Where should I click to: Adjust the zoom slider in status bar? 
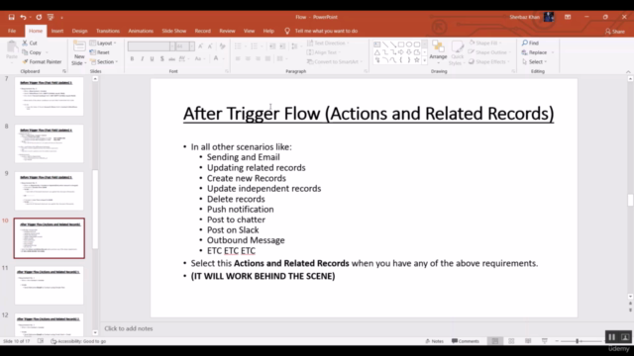578,341
